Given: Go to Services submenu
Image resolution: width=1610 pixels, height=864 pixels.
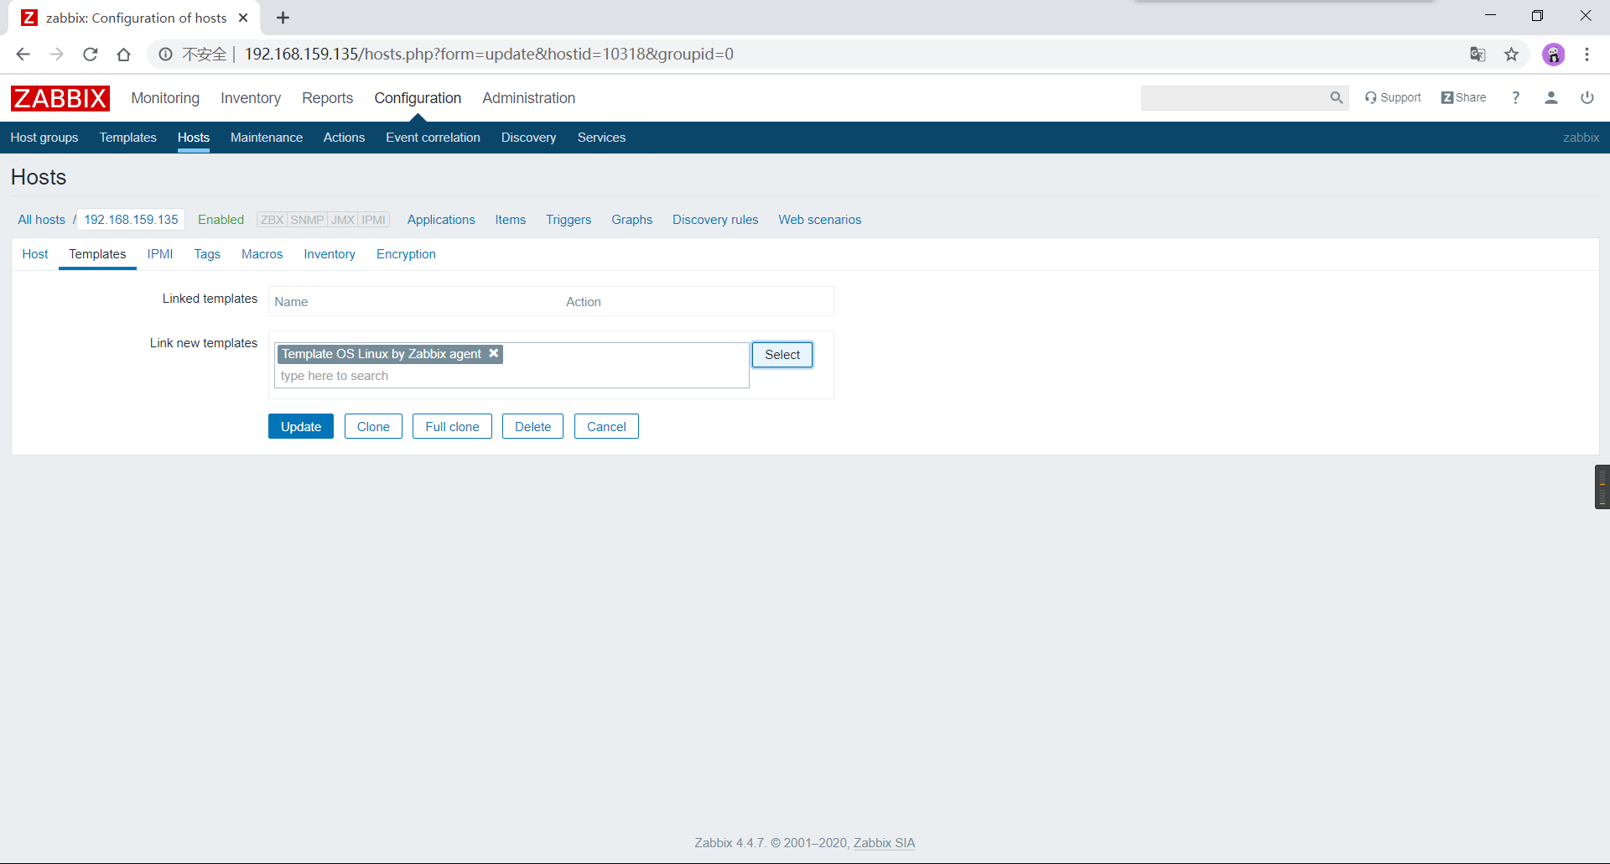Looking at the screenshot, I should (x=601, y=138).
